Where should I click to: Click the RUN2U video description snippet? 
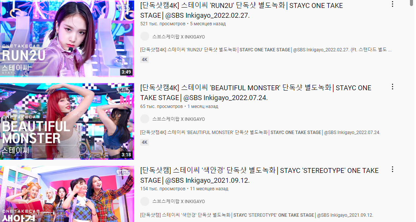266,49
